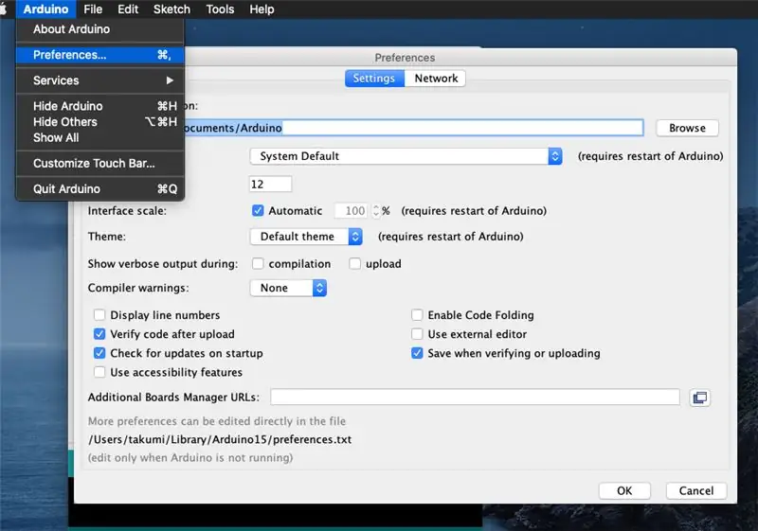This screenshot has width=758, height=531.
Task: Click the Cancel button
Action: (696, 491)
